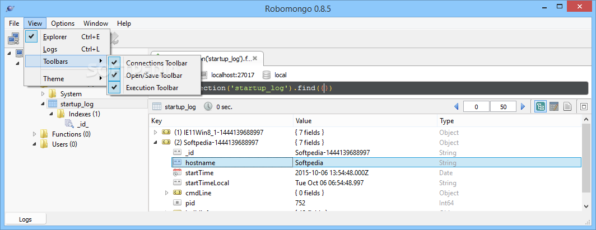
Task: Switch results to text view mode
Action: click(x=567, y=107)
